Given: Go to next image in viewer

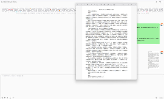Looking at the screenshot, I should [x=85, y=5].
